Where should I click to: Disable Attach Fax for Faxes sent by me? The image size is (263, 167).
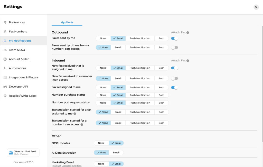[174, 38]
